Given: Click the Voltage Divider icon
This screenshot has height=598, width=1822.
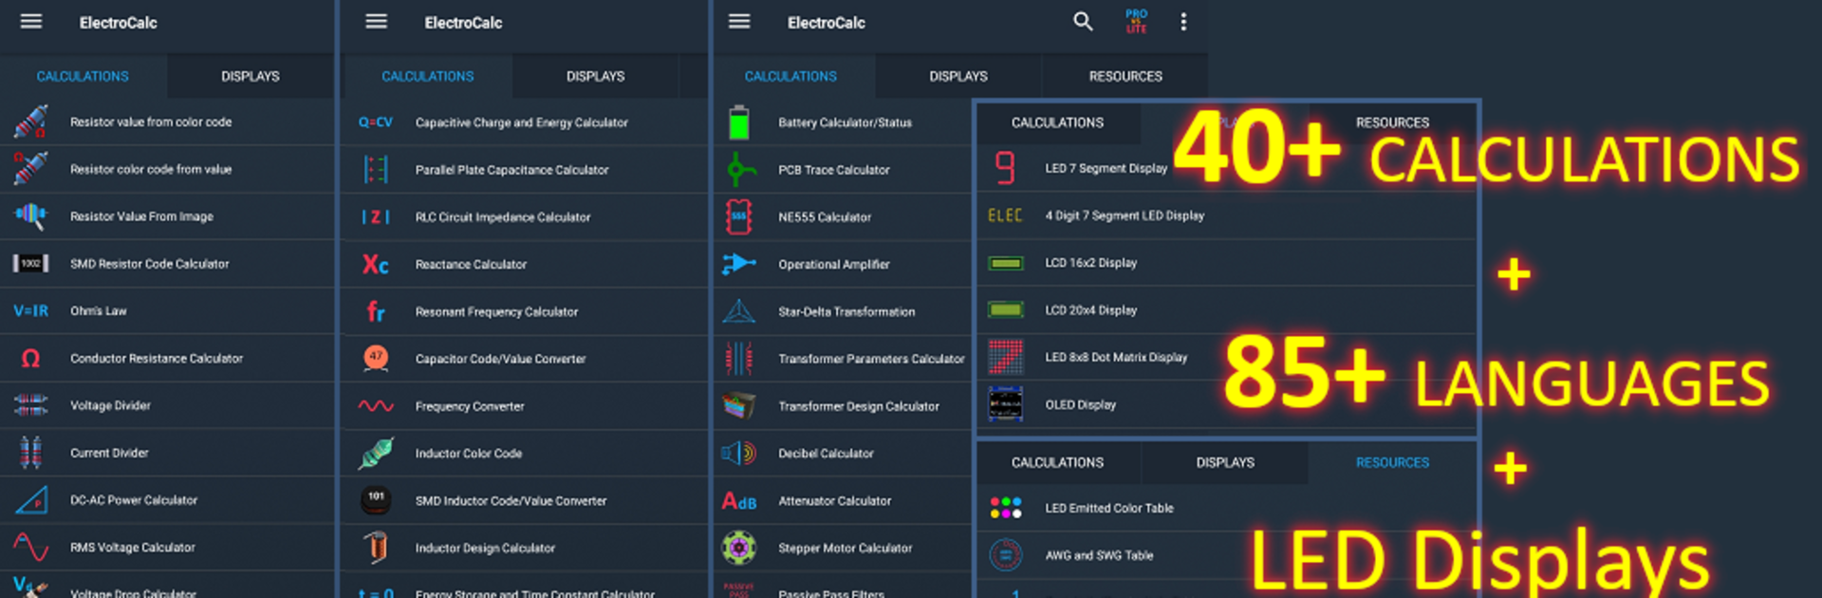Looking at the screenshot, I should point(30,405).
